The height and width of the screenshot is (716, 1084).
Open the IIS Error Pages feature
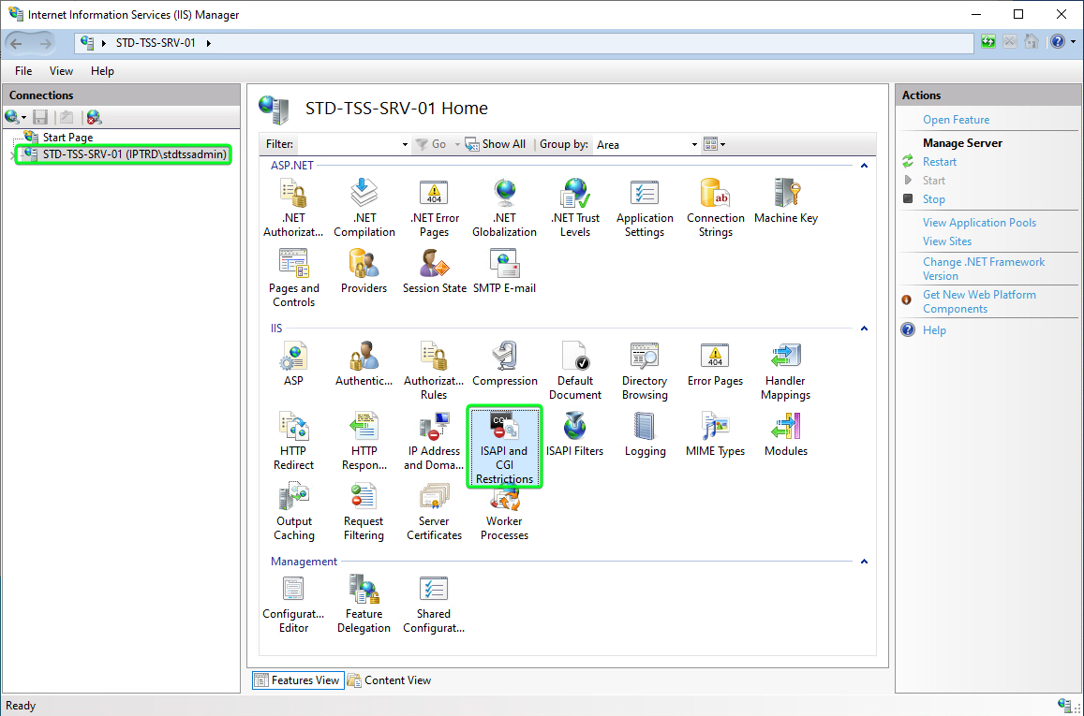(716, 364)
